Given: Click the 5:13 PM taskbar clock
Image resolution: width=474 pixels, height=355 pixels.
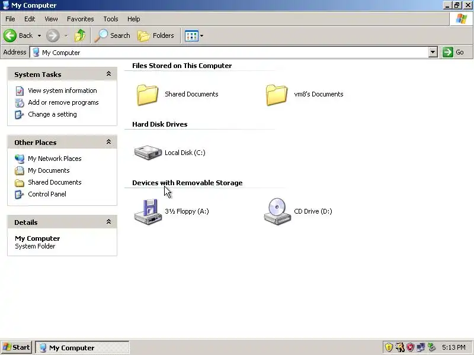Looking at the screenshot, I should pyautogui.click(x=453, y=347).
